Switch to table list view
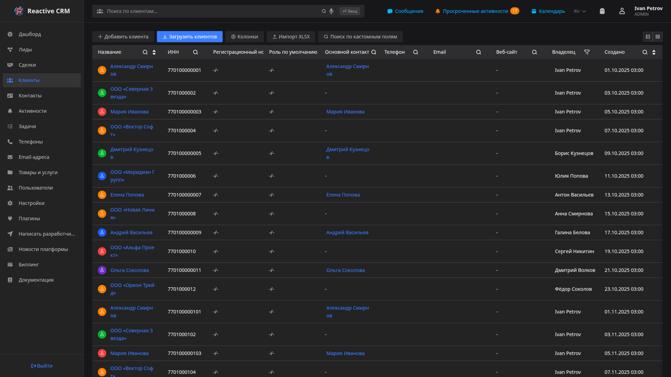The height and width of the screenshot is (377, 671). pyautogui.click(x=648, y=37)
